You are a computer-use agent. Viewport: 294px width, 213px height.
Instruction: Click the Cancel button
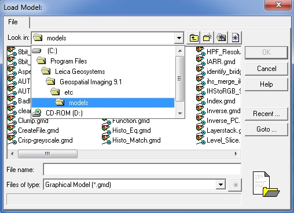click(266, 69)
